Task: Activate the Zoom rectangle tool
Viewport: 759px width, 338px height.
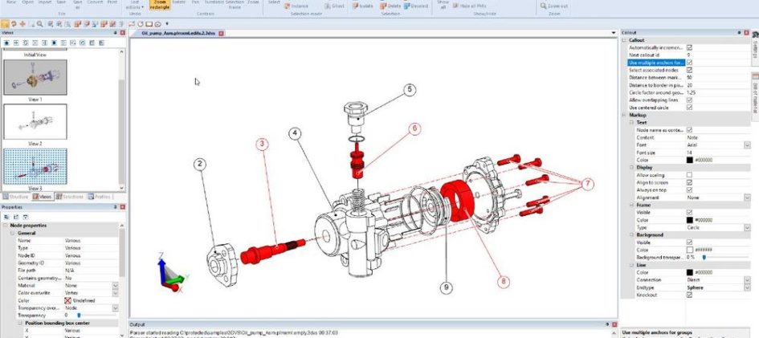Action: pos(161,5)
